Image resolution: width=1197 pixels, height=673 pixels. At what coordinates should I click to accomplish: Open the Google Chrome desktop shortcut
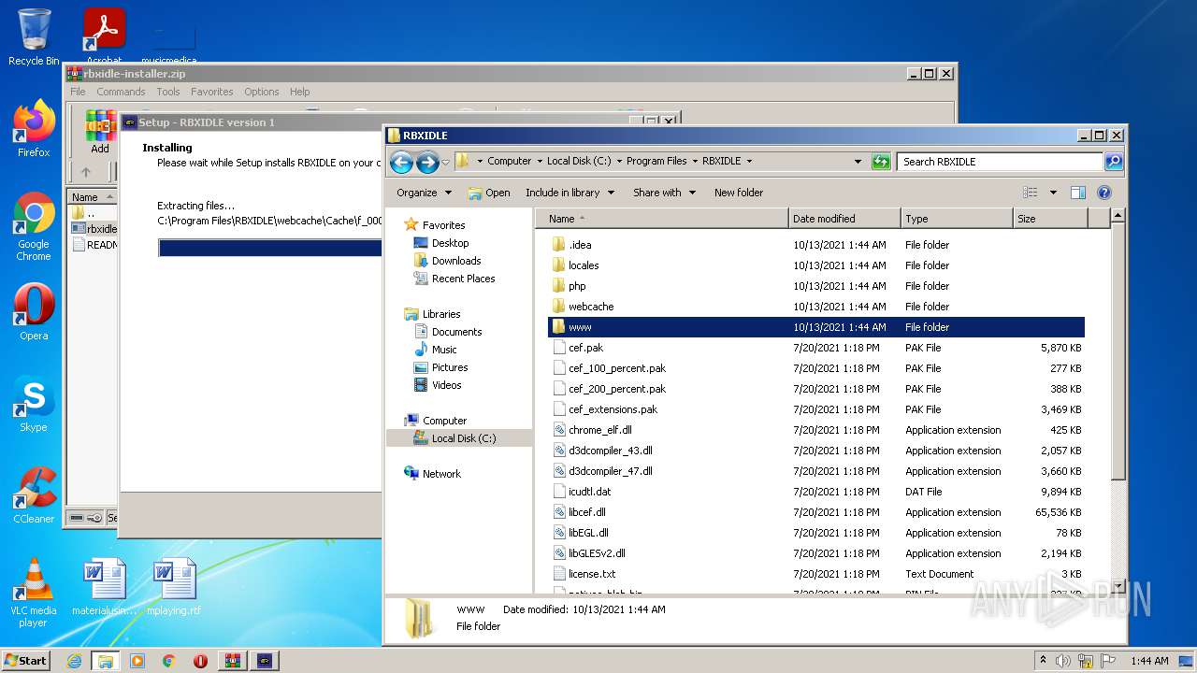click(34, 226)
